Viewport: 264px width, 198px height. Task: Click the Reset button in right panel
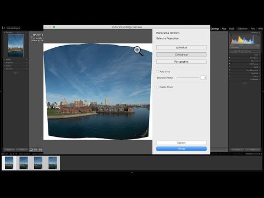[x=253, y=150]
